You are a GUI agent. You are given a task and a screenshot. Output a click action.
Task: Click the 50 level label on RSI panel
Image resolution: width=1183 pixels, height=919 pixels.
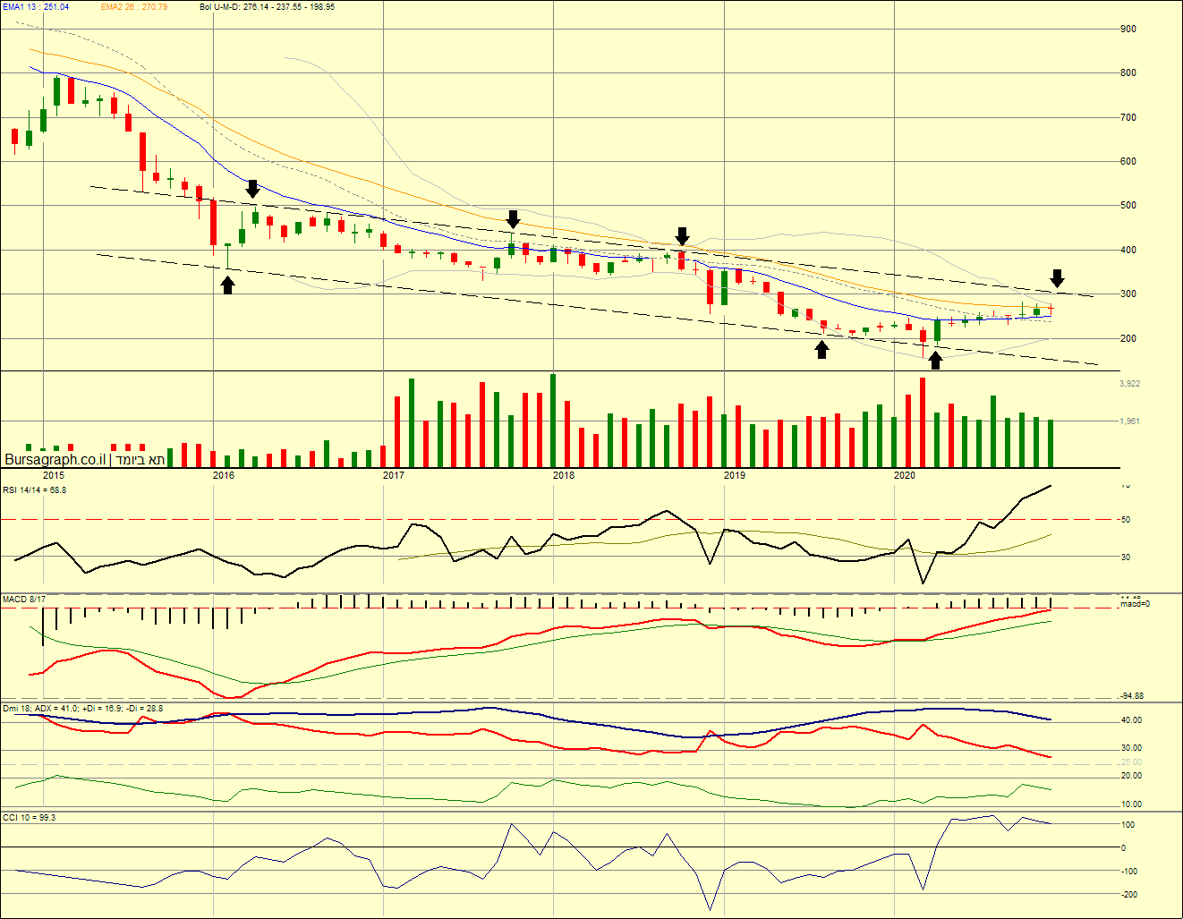click(1126, 520)
